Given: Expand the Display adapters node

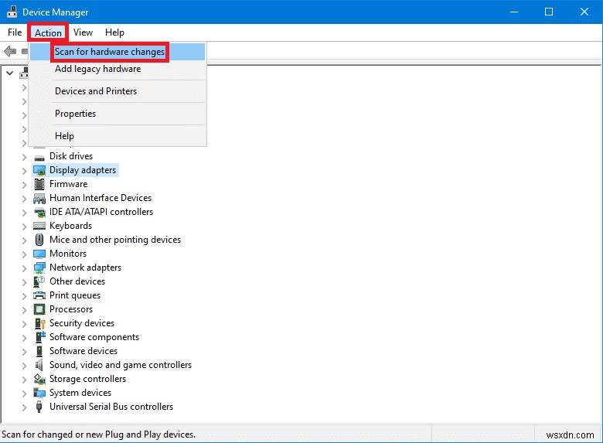Looking at the screenshot, I should click(x=24, y=171).
